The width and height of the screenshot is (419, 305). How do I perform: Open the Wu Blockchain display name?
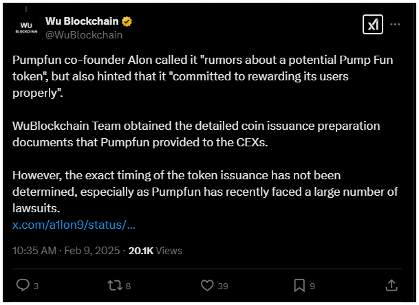coord(82,21)
